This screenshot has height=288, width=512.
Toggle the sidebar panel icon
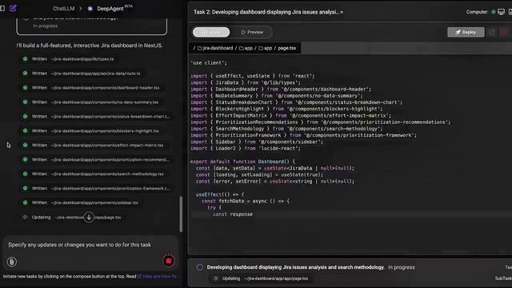[x=2, y=8]
